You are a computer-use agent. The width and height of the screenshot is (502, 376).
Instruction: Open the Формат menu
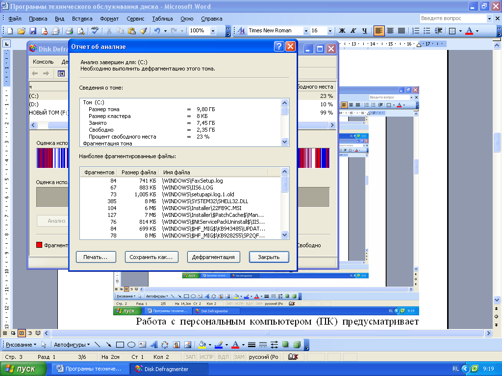coord(109,19)
